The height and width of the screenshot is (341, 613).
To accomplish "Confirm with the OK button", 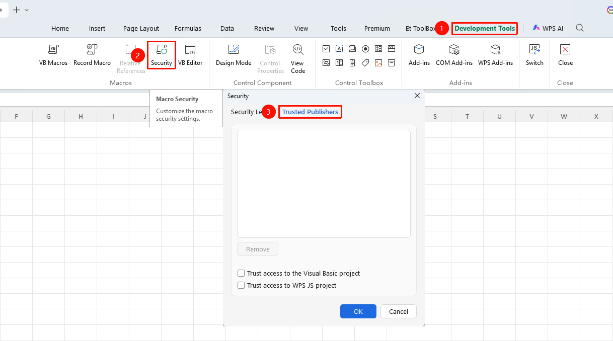I will (358, 311).
